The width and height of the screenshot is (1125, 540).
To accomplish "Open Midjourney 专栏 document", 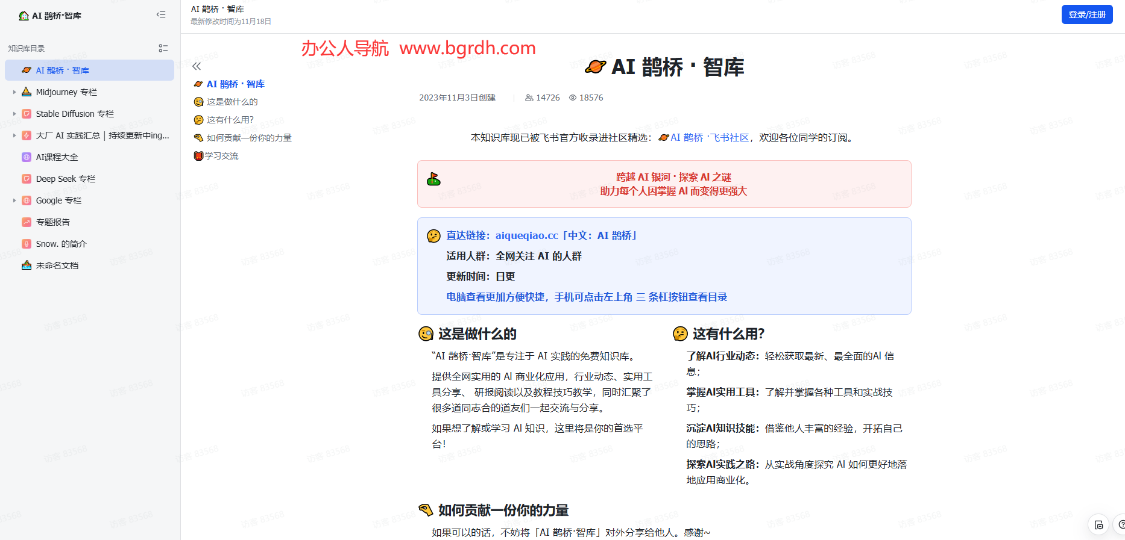I will click(x=66, y=92).
